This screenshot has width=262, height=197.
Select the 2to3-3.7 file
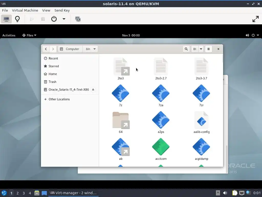[x=201, y=69]
